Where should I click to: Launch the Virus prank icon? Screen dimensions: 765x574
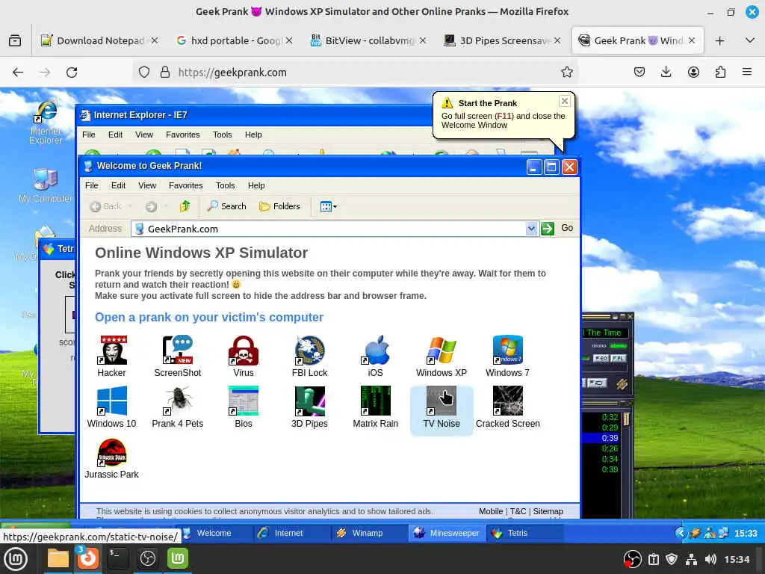pos(244,357)
